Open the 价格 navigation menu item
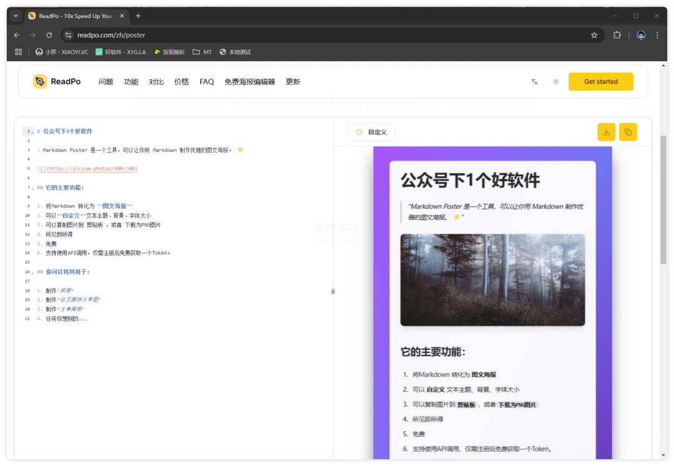This screenshot has height=466, width=674. tap(182, 82)
